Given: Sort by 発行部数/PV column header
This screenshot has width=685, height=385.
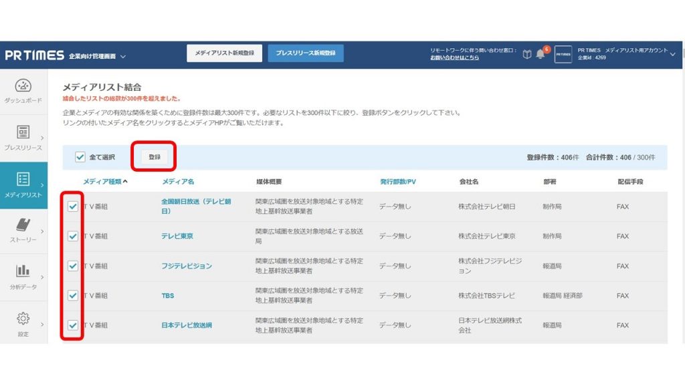Looking at the screenshot, I should [x=398, y=182].
